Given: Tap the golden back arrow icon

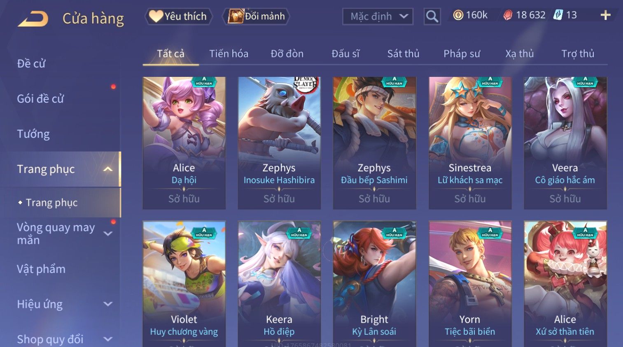Looking at the screenshot, I should (x=33, y=19).
